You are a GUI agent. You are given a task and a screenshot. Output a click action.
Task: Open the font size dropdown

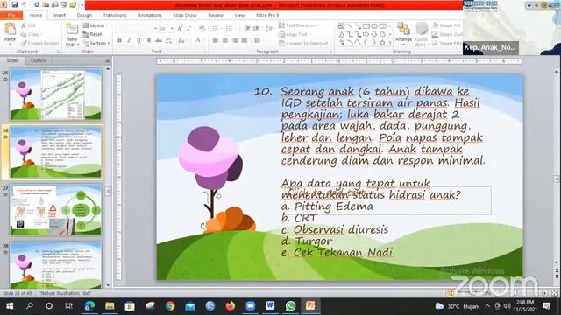pyautogui.click(x=172, y=29)
